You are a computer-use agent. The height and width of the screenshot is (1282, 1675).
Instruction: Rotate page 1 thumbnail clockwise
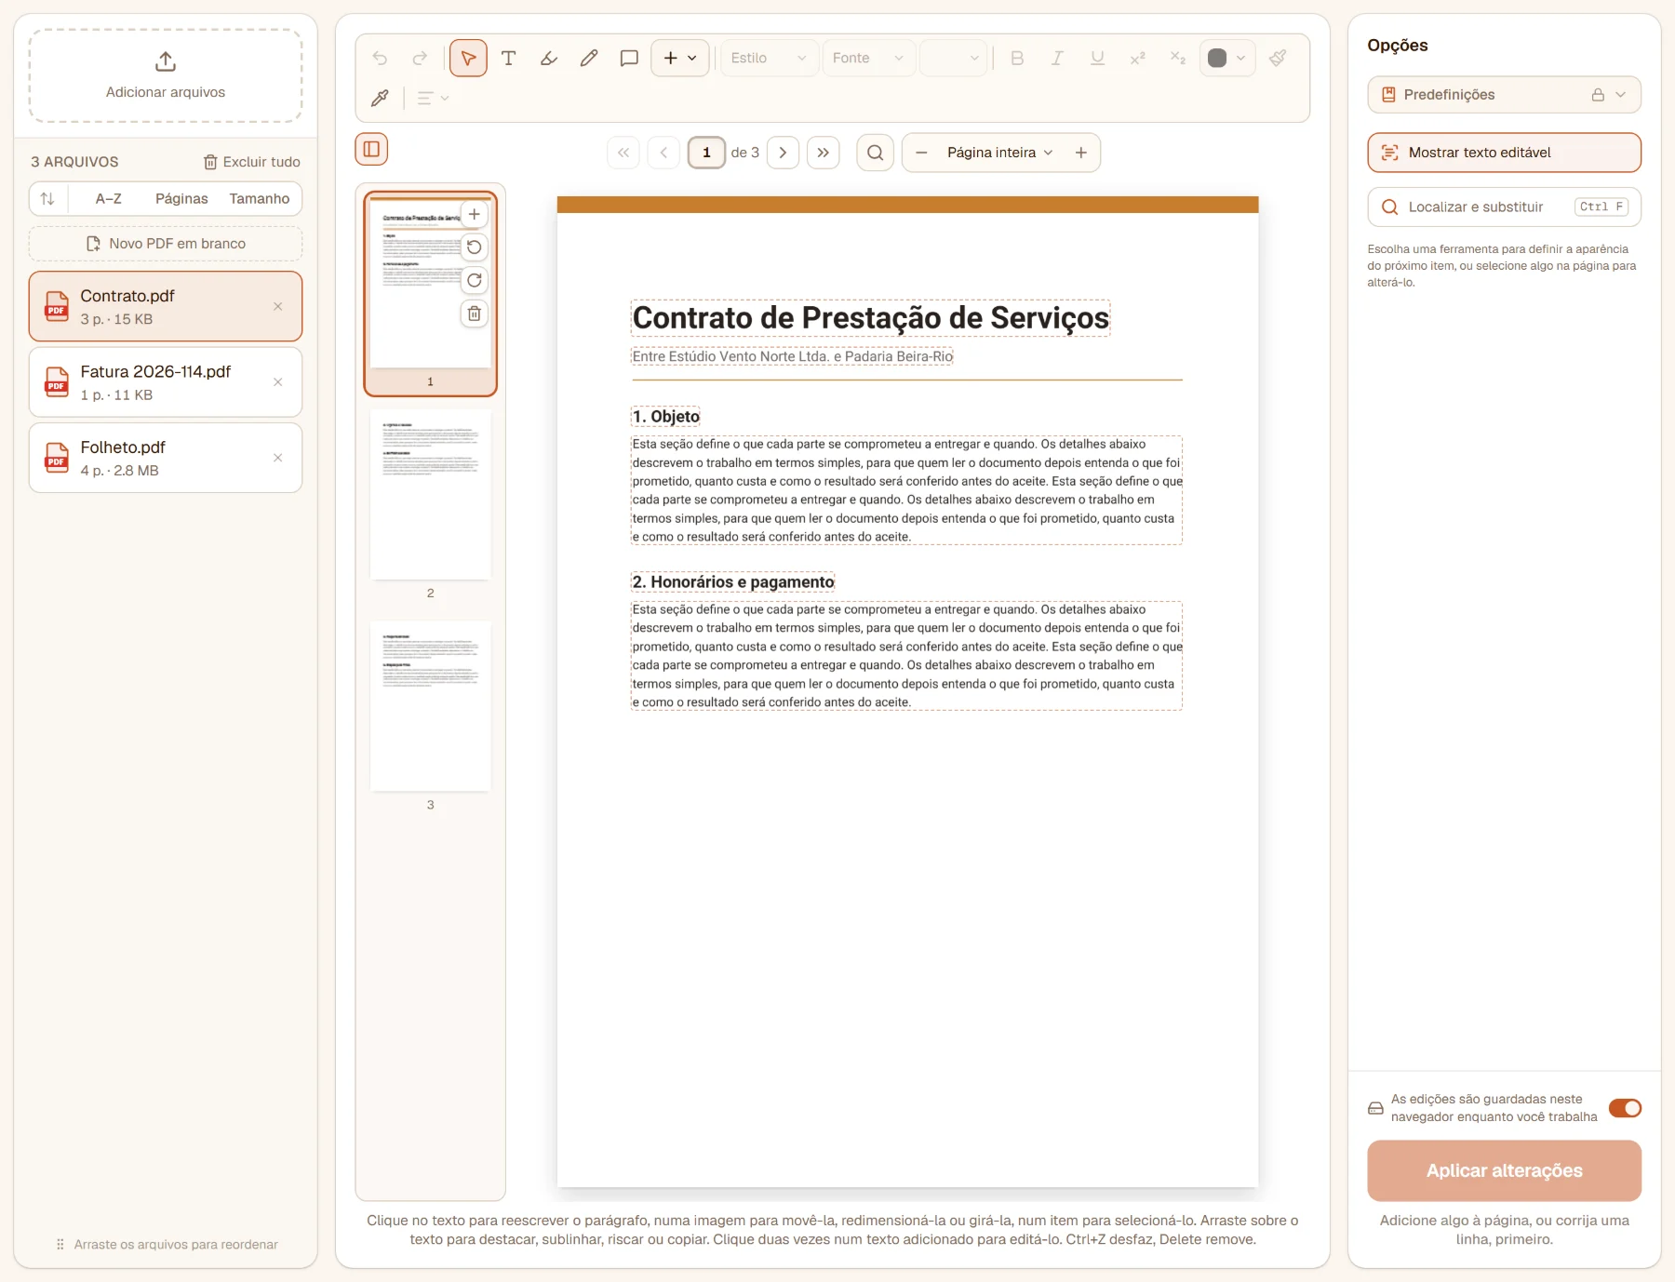[475, 280]
